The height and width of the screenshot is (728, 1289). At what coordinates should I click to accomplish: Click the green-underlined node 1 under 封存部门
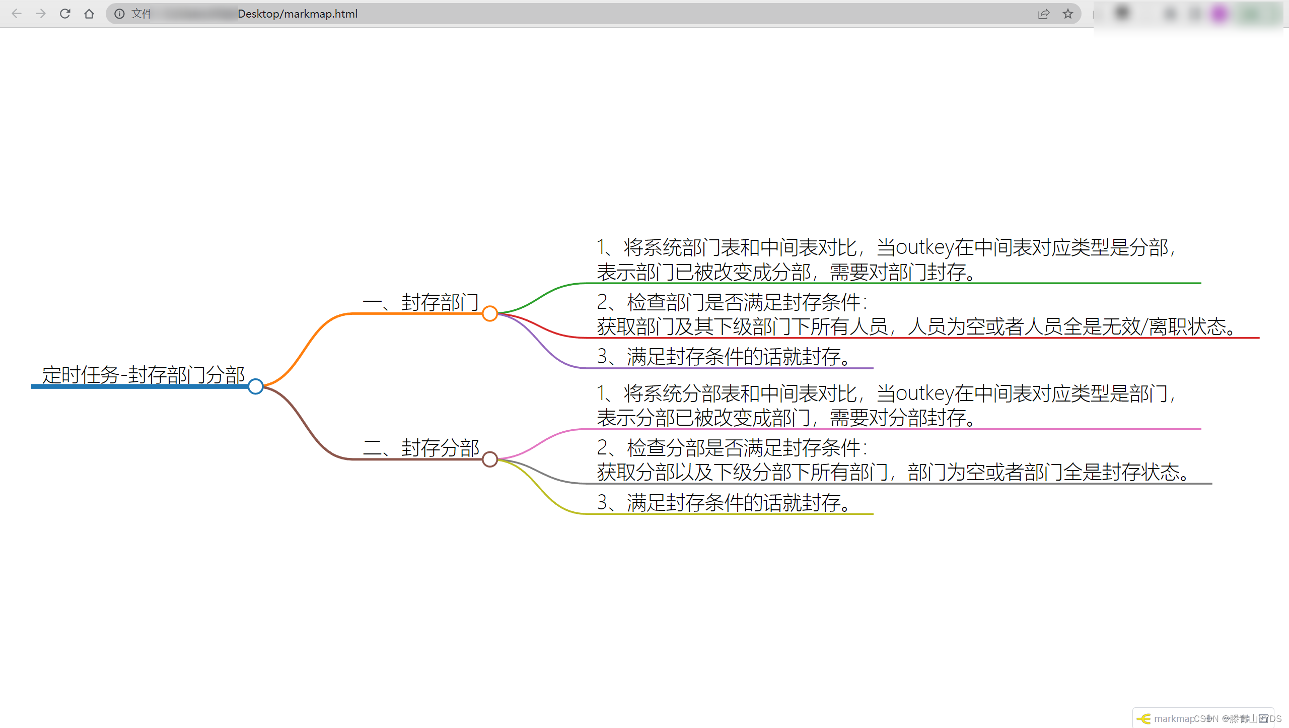(886, 259)
